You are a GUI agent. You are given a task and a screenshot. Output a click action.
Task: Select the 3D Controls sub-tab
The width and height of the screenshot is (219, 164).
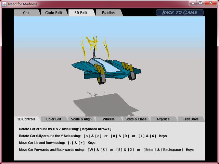click(x=26, y=119)
